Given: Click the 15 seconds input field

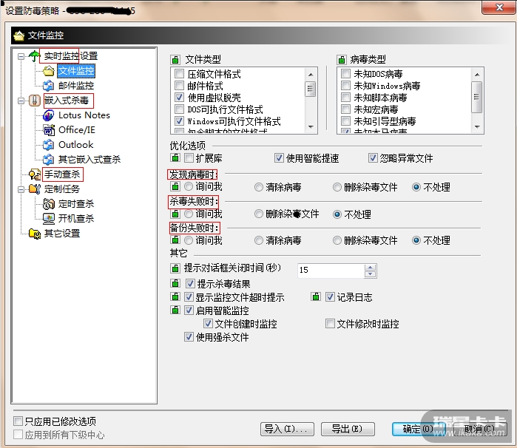Looking at the screenshot, I should point(331,271).
